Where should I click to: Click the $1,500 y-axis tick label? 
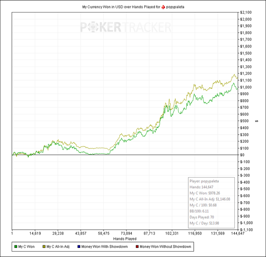tap(246, 53)
